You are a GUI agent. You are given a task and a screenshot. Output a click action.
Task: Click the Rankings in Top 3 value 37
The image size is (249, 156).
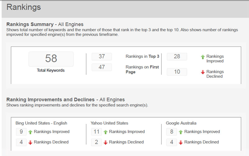click(102, 56)
